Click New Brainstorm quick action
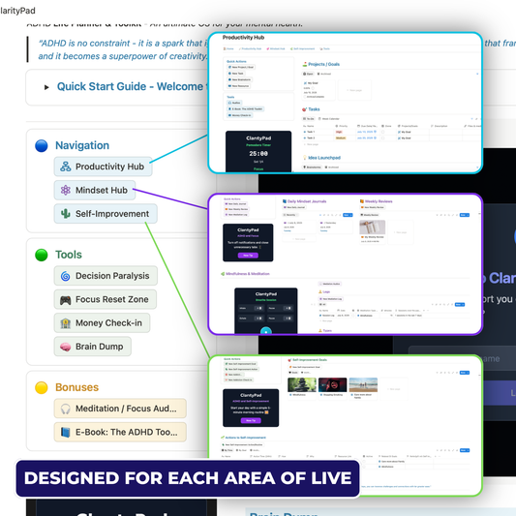Image resolution: width=516 pixels, height=516 pixels. (239, 79)
